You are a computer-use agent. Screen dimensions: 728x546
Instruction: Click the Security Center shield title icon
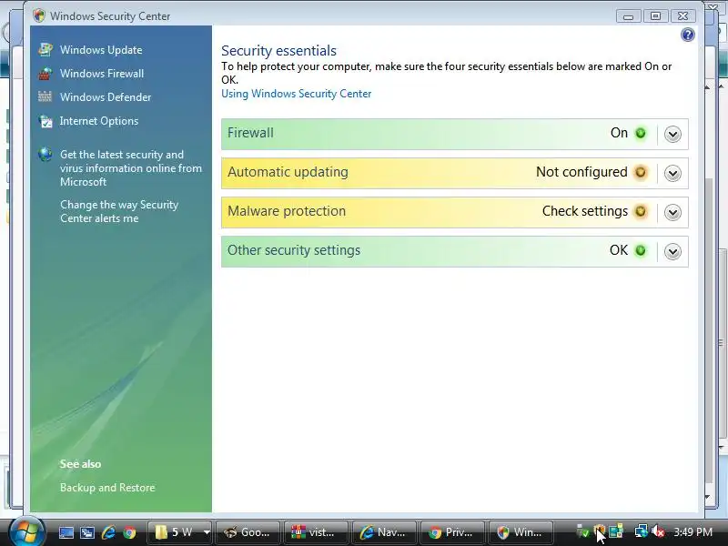39,15
